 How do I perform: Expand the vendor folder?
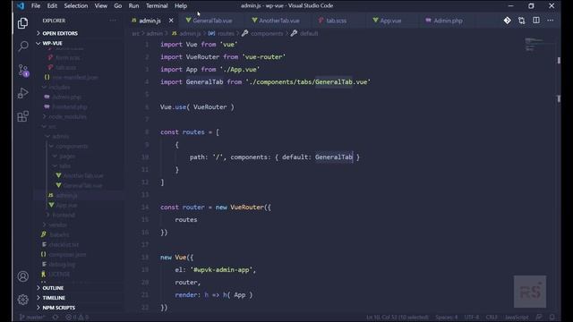tap(57, 225)
